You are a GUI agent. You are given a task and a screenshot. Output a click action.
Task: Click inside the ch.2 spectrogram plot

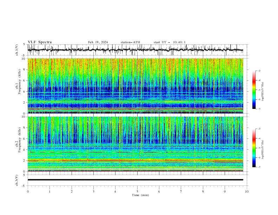tap(135, 144)
